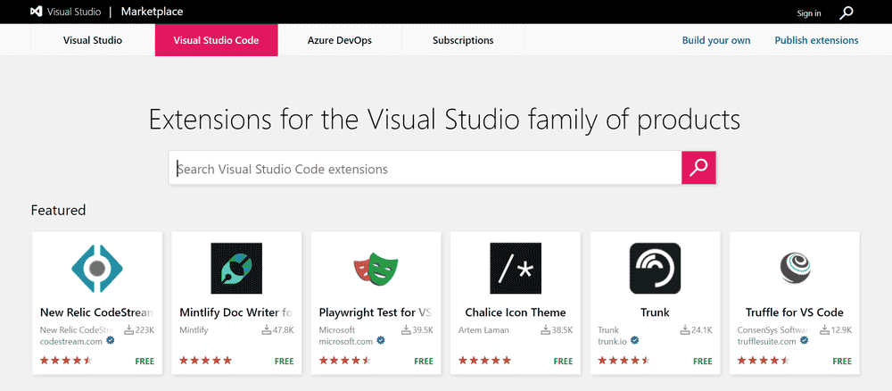Click download icon beside 24.1K
892x391 pixels.
[x=684, y=329]
